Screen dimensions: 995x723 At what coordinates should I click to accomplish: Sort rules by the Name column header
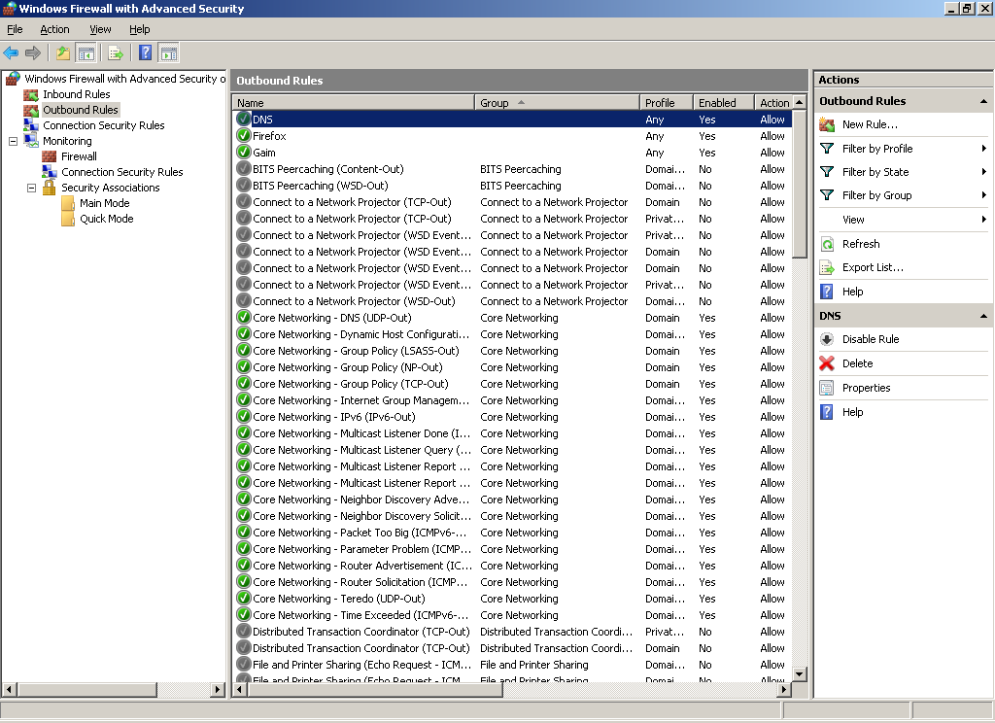tap(354, 103)
